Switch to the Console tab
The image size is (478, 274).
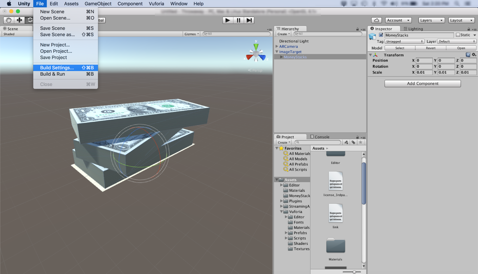coord(321,136)
